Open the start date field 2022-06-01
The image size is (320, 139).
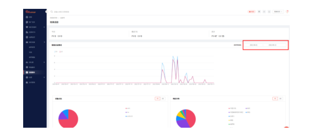[x=254, y=45]
